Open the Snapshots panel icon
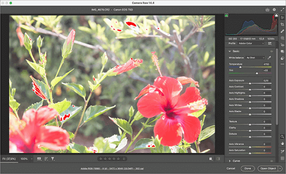 pyautogui.click(x=282, y=52)
